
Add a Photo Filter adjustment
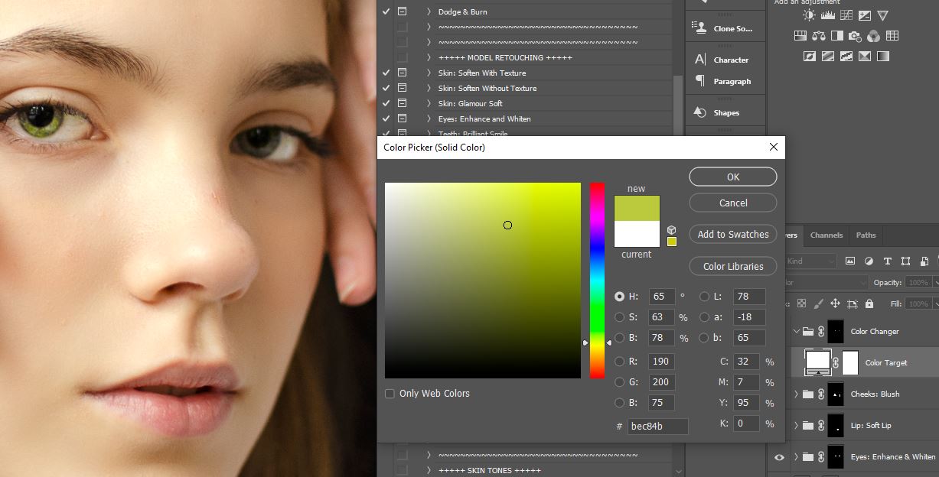tap(855, 35)
